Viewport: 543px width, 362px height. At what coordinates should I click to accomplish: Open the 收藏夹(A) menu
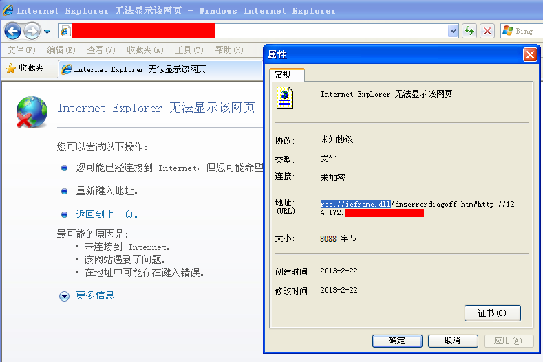pyautogui.click(x=145, y=50)
